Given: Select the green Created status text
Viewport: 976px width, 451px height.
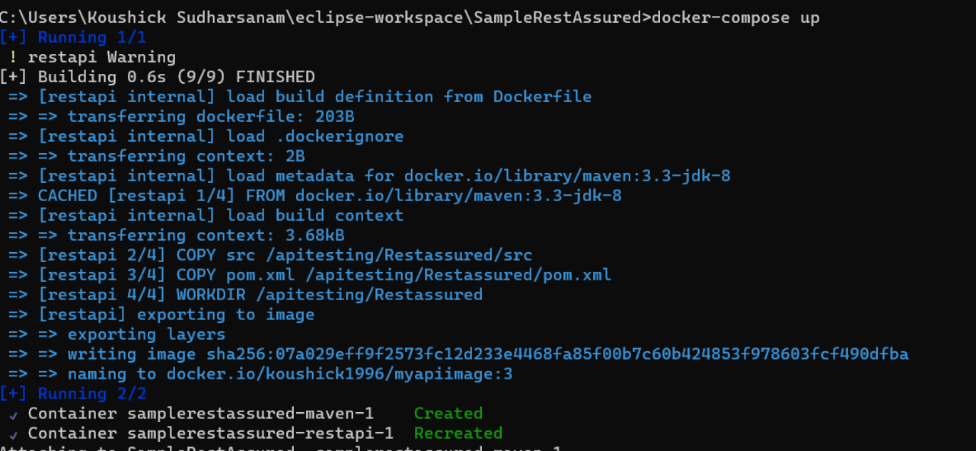Looking at the screenshot, I should click(x=448, y=414).
